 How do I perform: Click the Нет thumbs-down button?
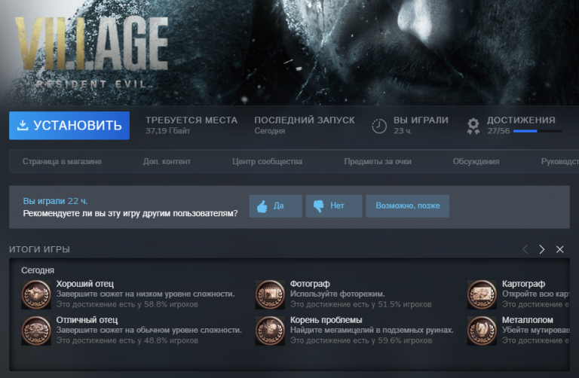(x=334, y=206)
